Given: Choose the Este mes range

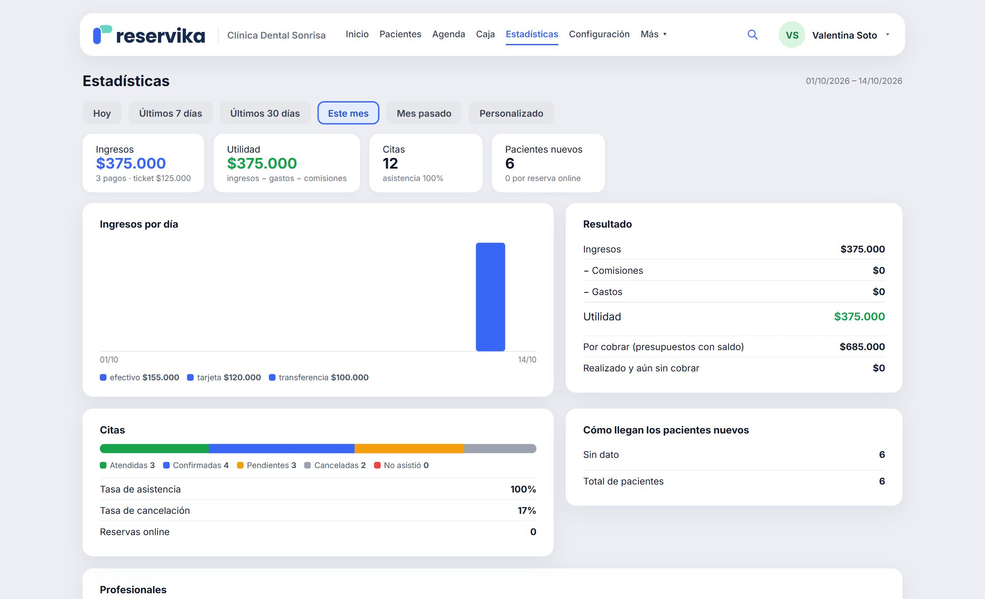Looking at the screenshot, I should (x=348, y=113).
